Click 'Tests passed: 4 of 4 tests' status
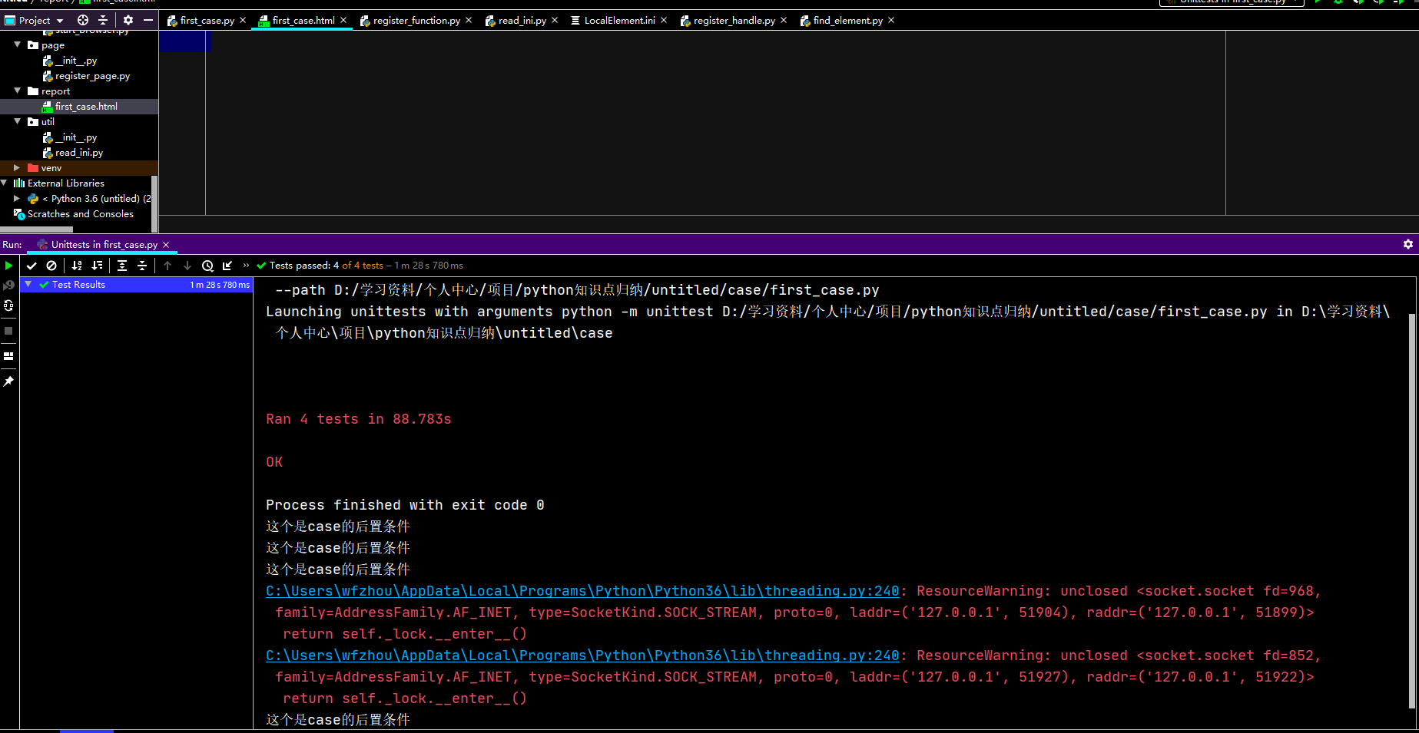This screenshot has width=1419, height=733. 327,266
